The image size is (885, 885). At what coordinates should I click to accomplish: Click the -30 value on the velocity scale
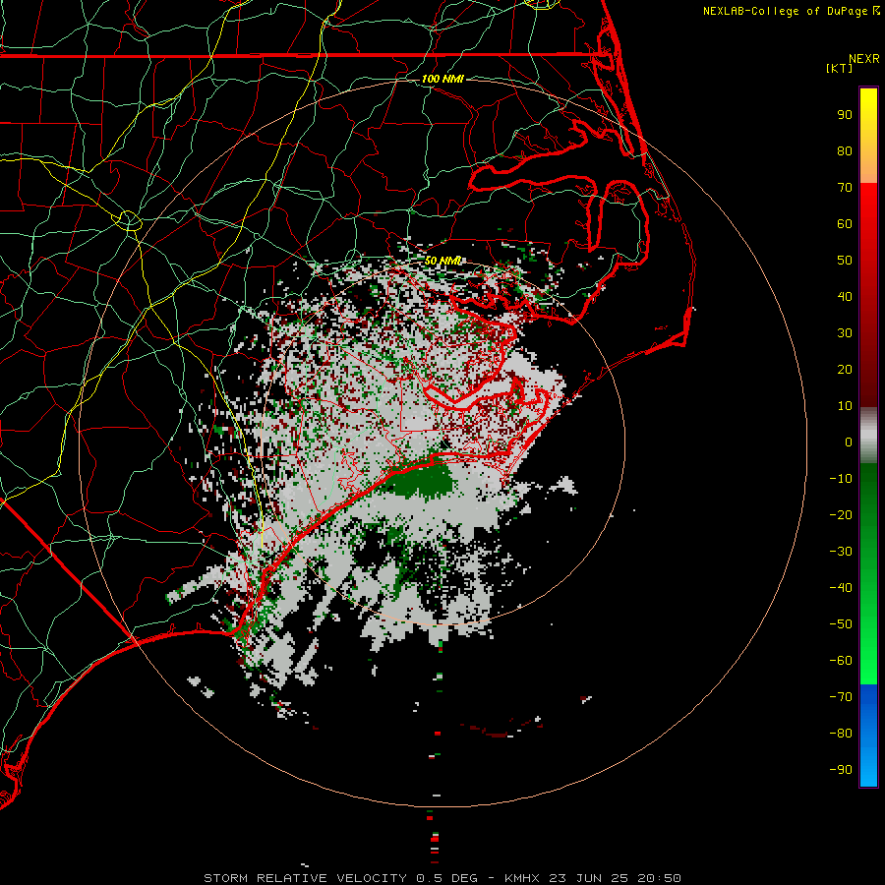[841, 552]
